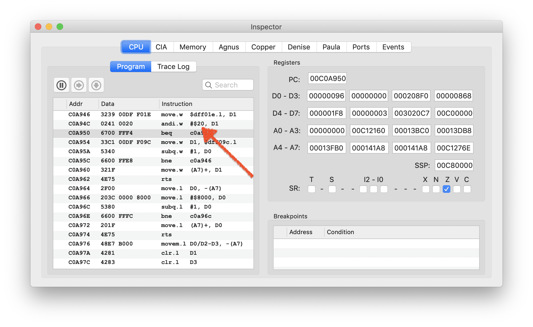Switch to Trace Log view
The width and height of the screenshot is (533, 327).
(x=173, y=67)
